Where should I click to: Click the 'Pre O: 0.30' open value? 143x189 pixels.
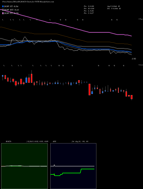click(89, 6)
